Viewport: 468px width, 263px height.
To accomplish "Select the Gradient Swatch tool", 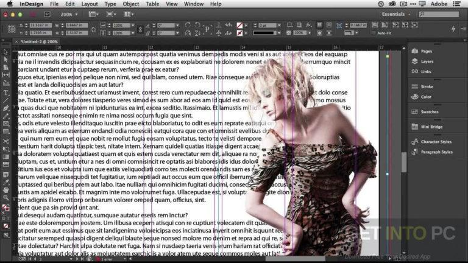I will (5, 156).
